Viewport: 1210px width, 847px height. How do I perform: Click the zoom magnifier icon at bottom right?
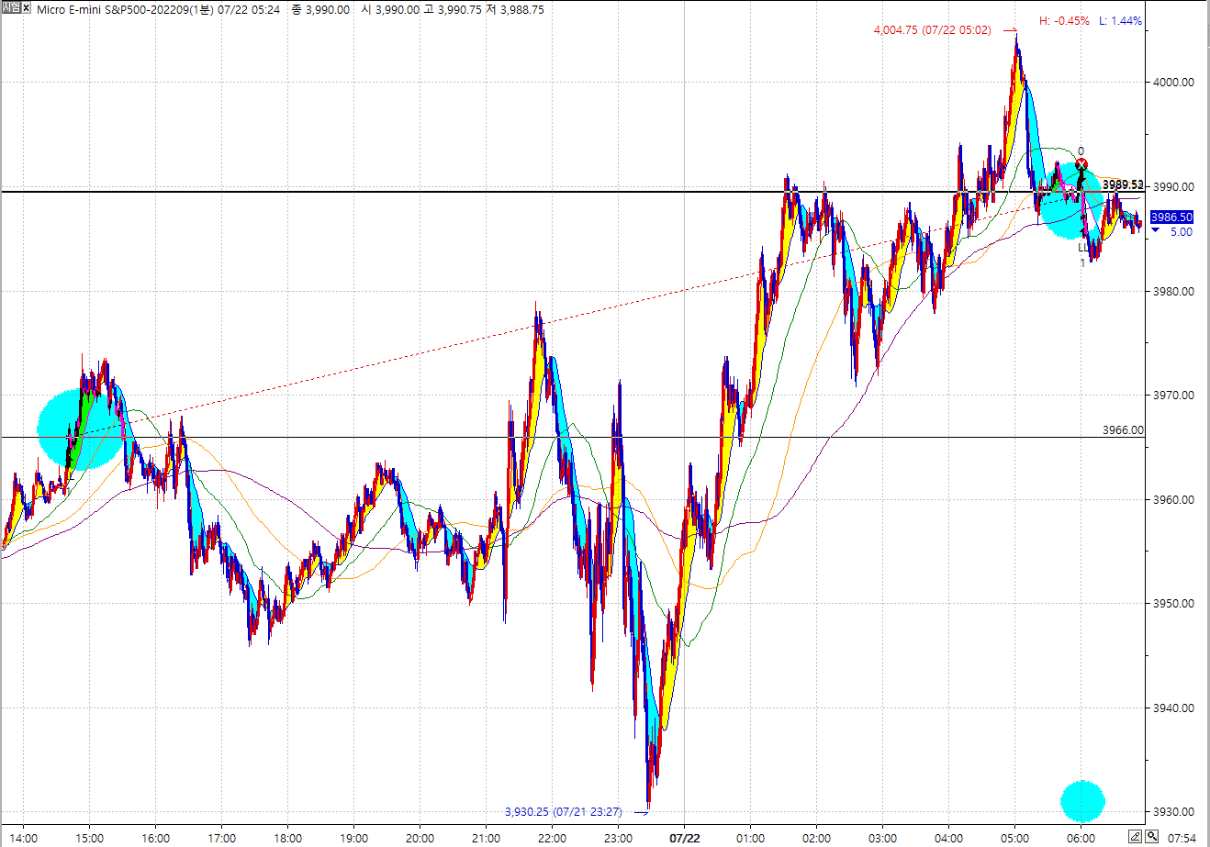tap(1151, 835)
